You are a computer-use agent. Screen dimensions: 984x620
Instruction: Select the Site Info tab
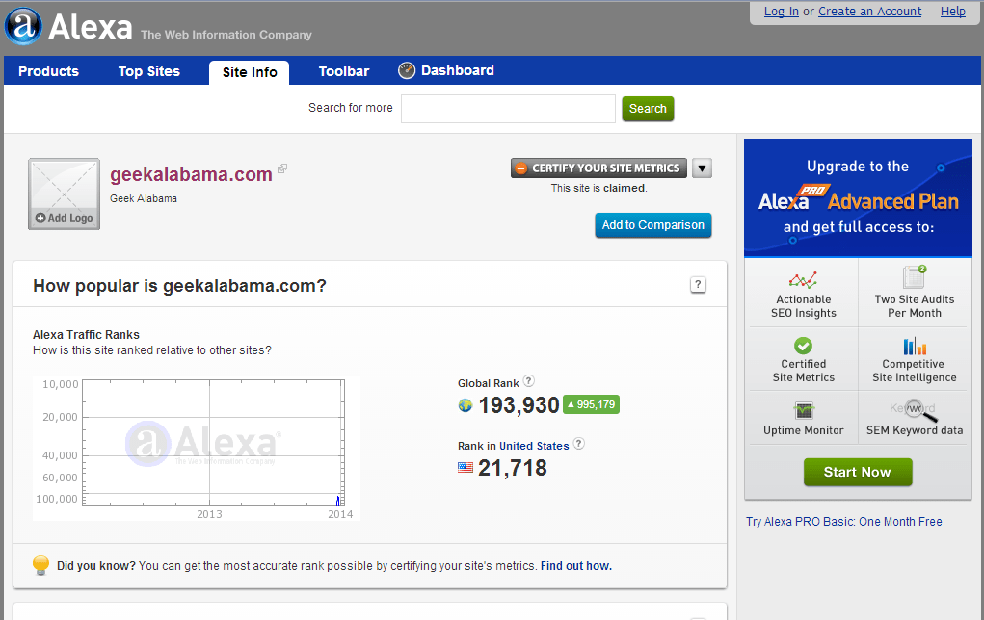pos(250,72)
